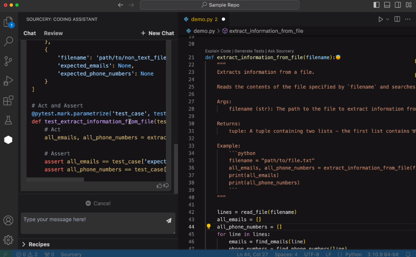
Task: Open the Run and Debug view
Action: point(8,81)
